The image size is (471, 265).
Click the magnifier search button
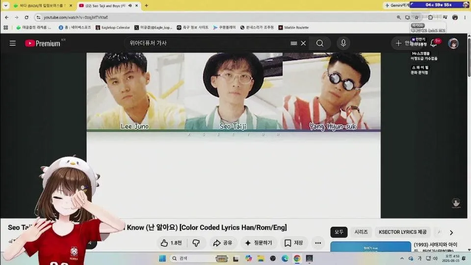(319, 43)
